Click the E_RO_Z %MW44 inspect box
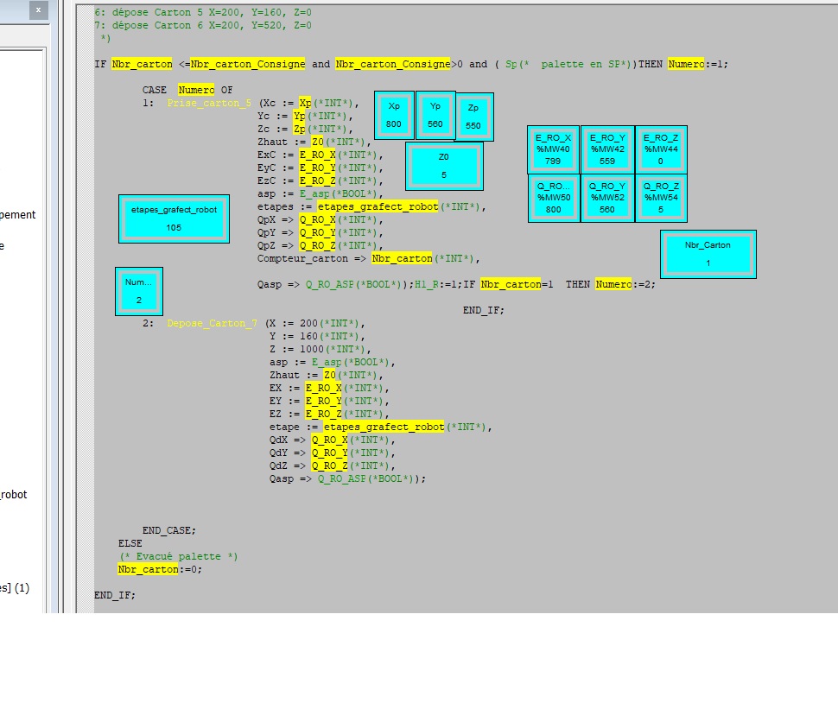 [661, 149]
